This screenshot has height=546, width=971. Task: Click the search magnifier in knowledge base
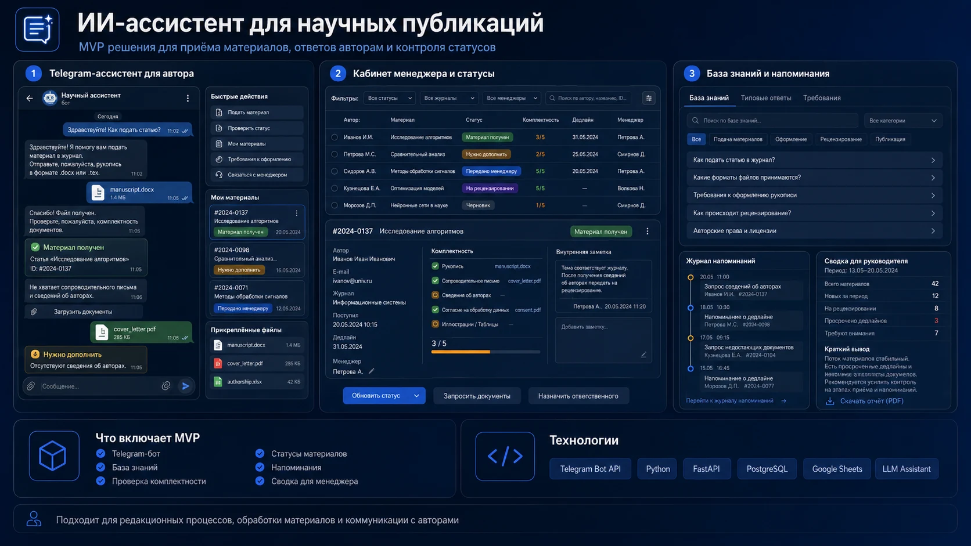[695, 121]
